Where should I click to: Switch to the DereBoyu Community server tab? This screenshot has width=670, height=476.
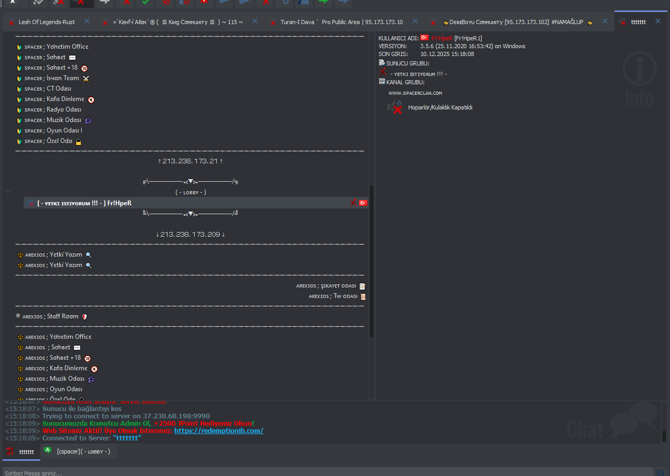[518, 22]
